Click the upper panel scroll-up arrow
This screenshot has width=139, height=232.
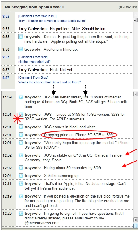135,15
